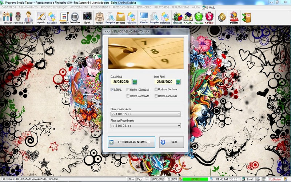Open the Suporte headset icon

[234, 17]
